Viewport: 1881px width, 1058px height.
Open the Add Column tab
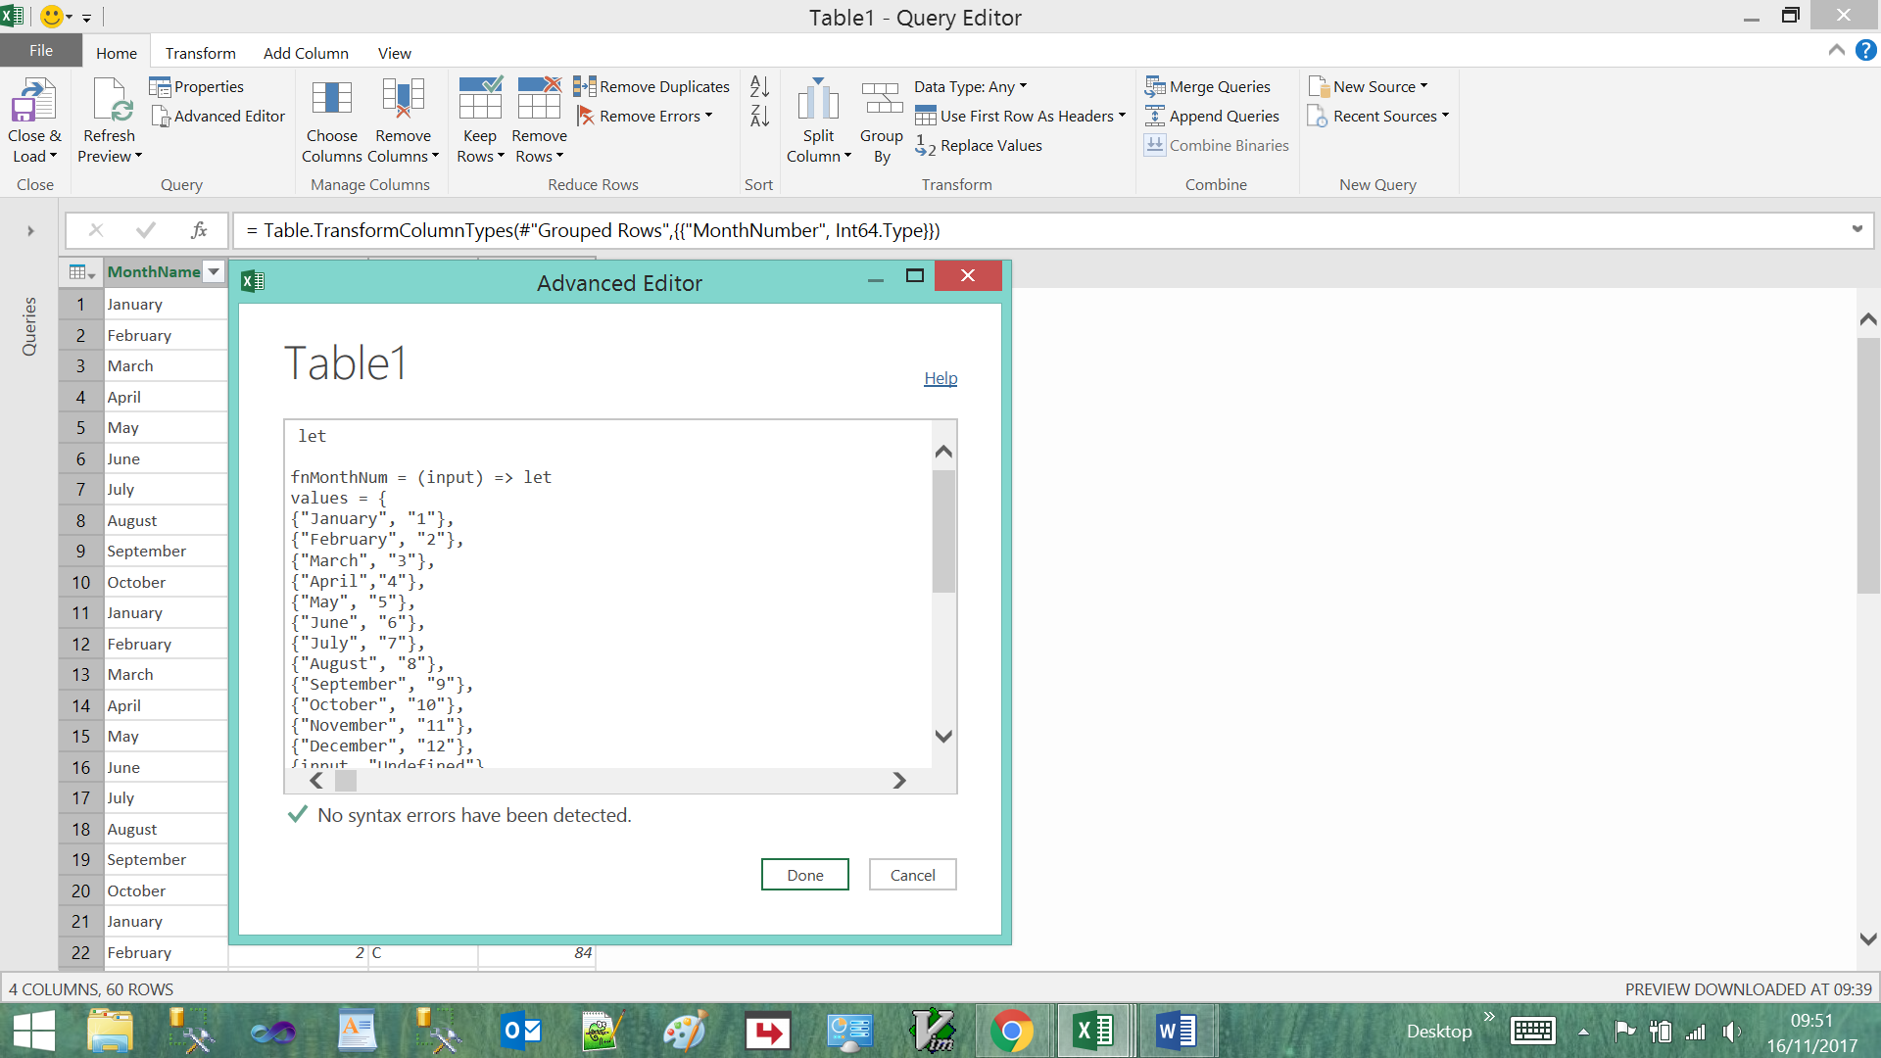point(306,53)
